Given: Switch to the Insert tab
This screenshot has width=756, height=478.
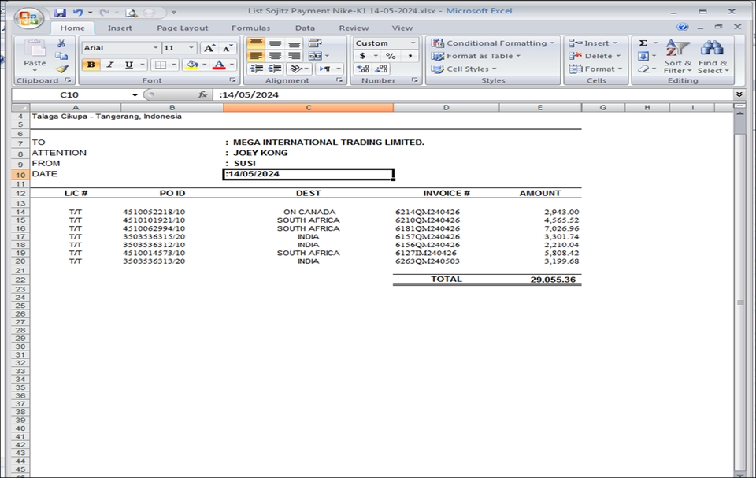Looking at the screenshot, I should (120, 28).
